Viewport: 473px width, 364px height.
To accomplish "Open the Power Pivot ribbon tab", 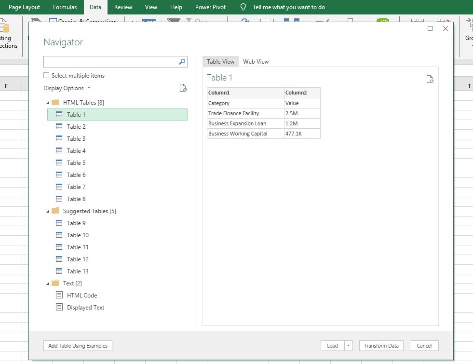I will pos(210,7).
